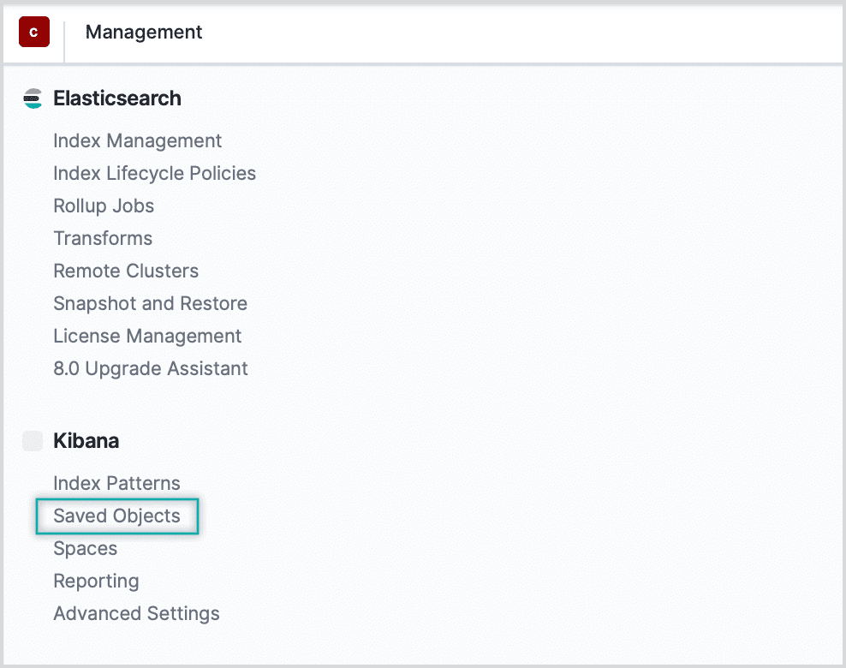Click the Elasticsearch section heading
The image size is (846, 668).
pos(117,98)
